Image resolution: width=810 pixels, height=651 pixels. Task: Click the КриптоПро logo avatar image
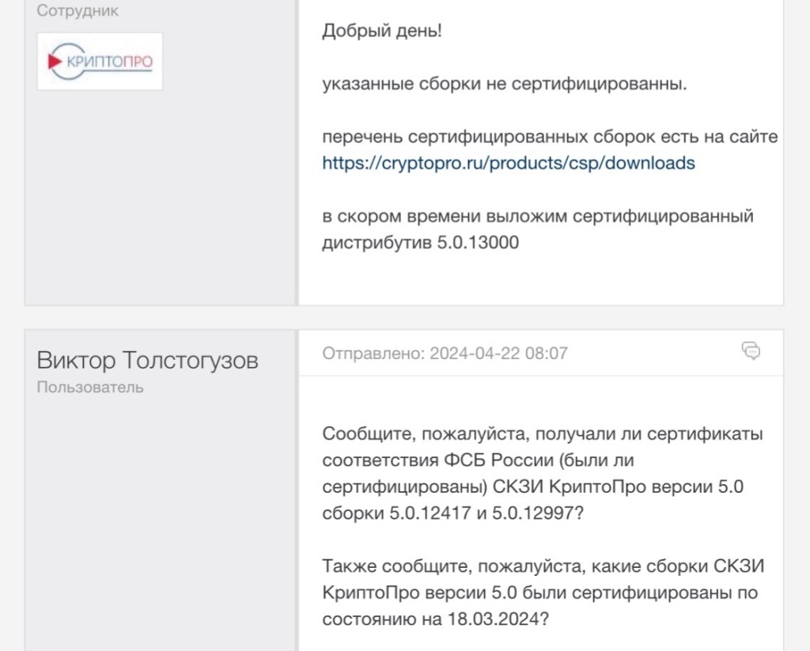click(100, 62)
